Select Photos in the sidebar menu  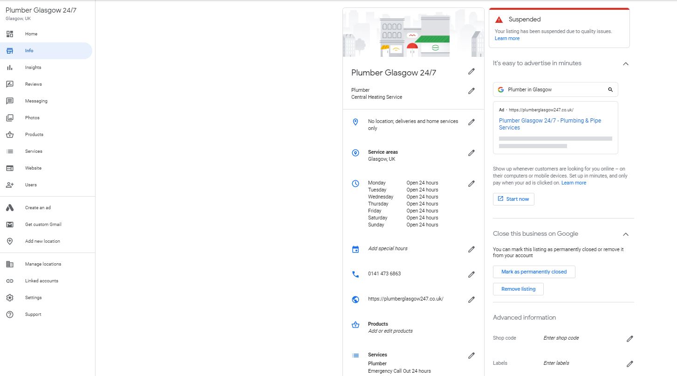[32, 118]
